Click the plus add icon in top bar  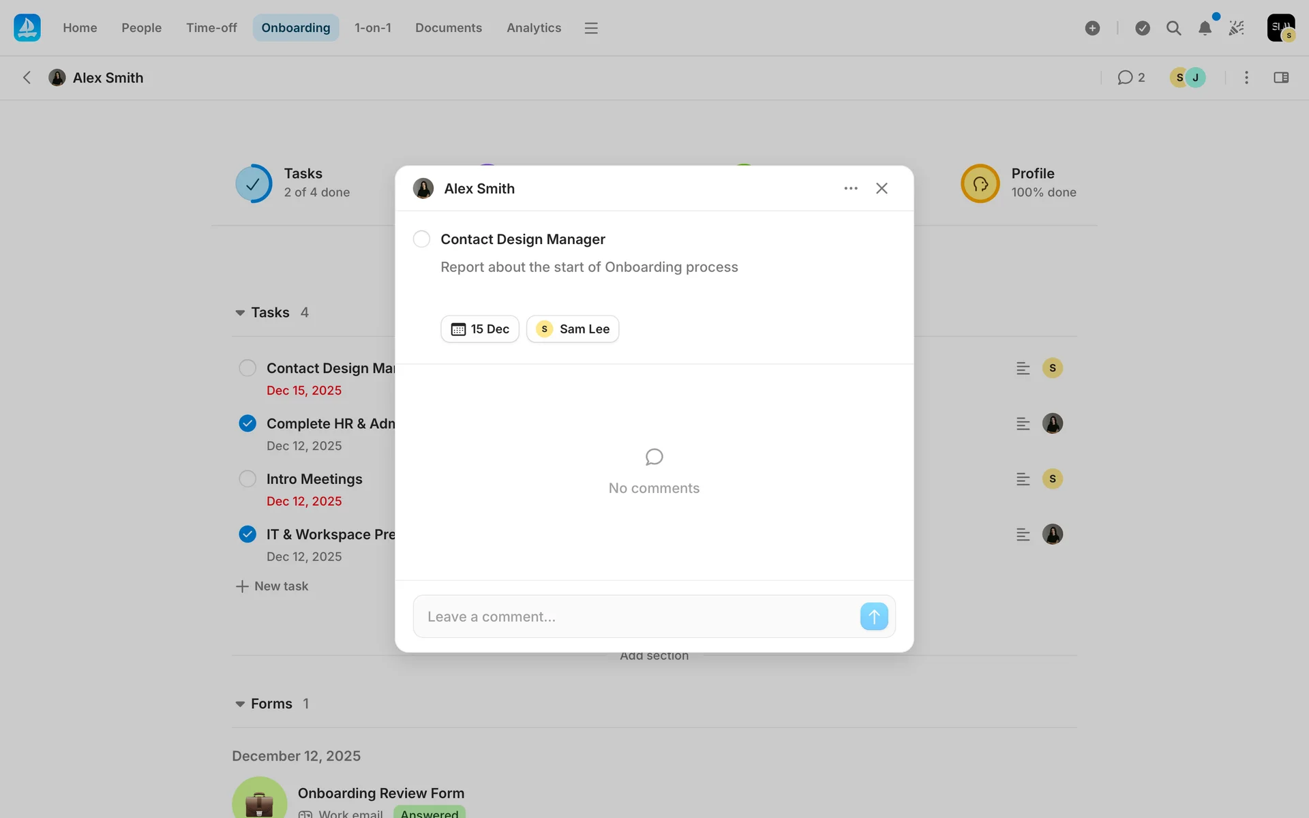click(x=1092, y=28)
